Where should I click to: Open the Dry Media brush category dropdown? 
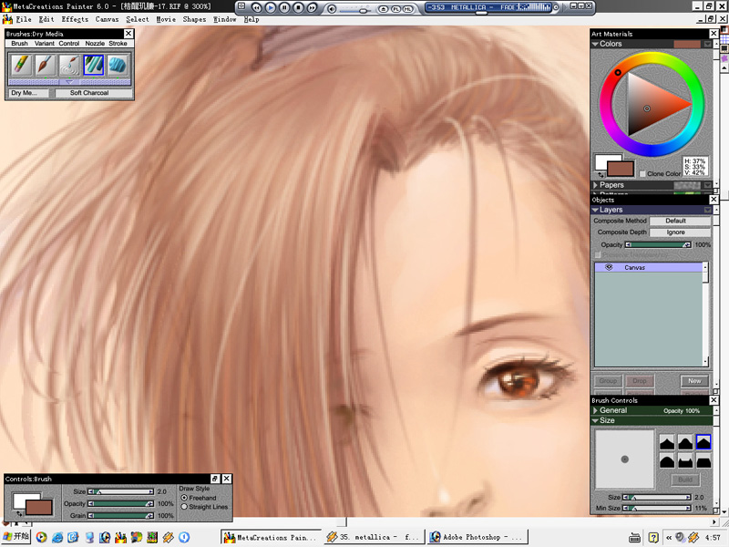point(29,93)
